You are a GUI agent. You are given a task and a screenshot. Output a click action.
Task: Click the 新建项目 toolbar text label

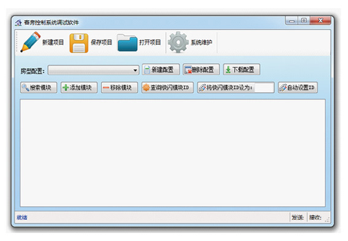click(x=53, y=42)
